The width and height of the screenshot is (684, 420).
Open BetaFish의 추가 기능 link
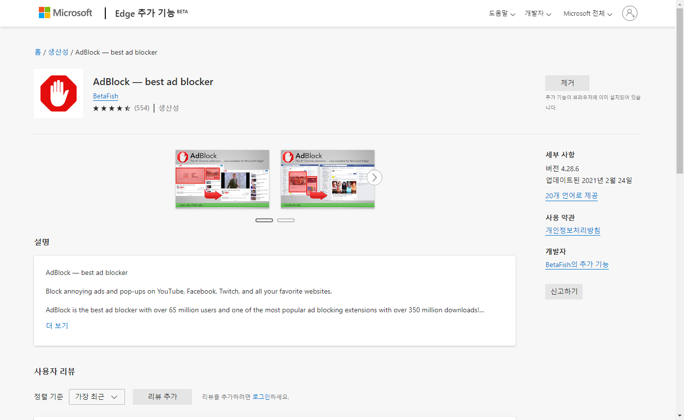tap(577, 265)
